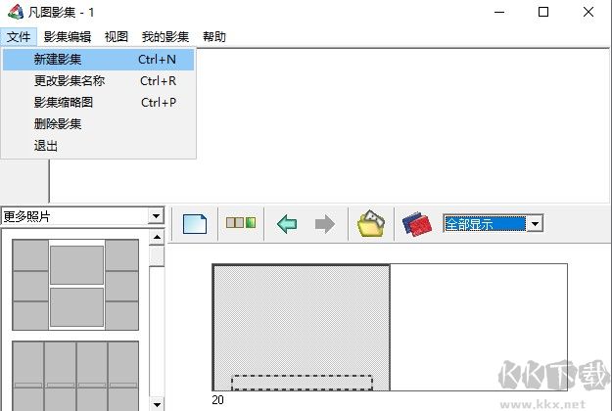Open the 帮助 menu
The width and height of the screenshot is (612, 411).
(x=213, y=36)
